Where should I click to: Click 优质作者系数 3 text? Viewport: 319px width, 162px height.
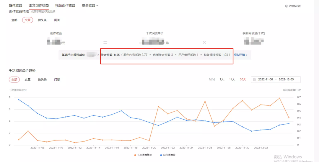[163, 55]
